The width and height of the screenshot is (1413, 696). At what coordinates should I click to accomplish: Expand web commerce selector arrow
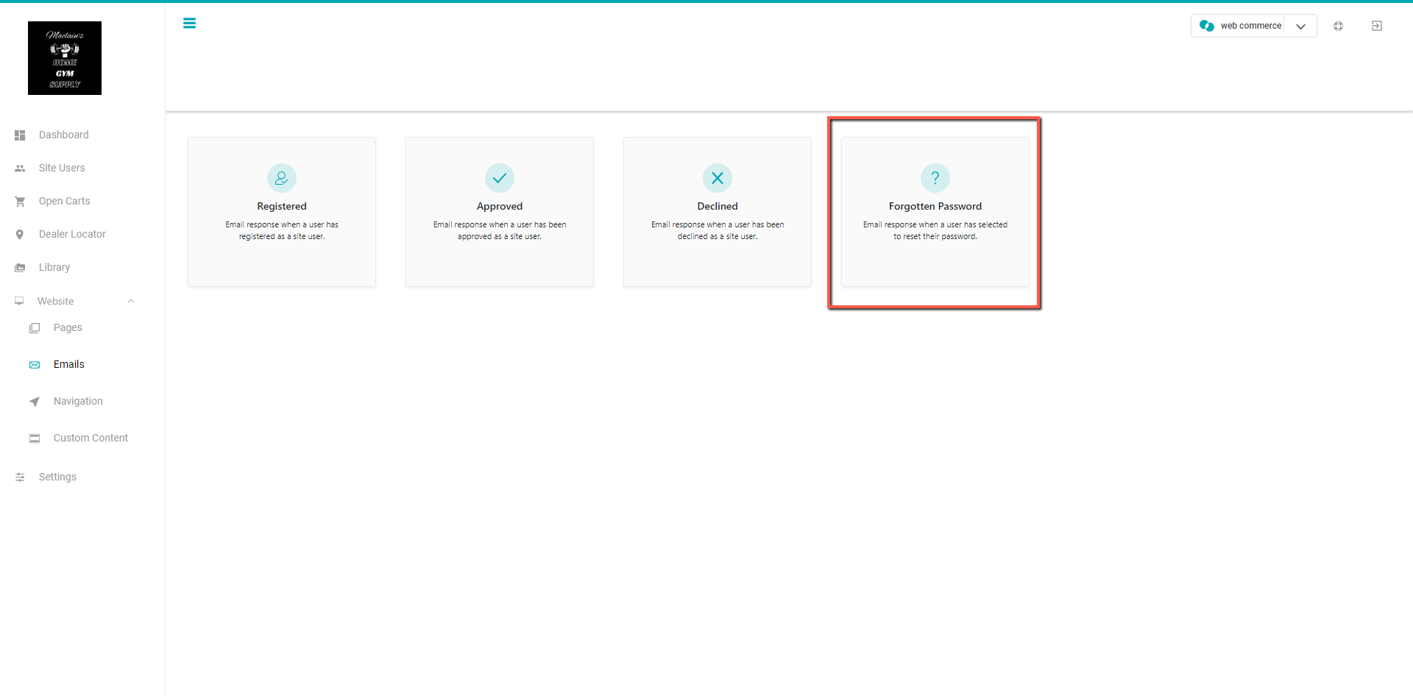(x=1300, y=26)
